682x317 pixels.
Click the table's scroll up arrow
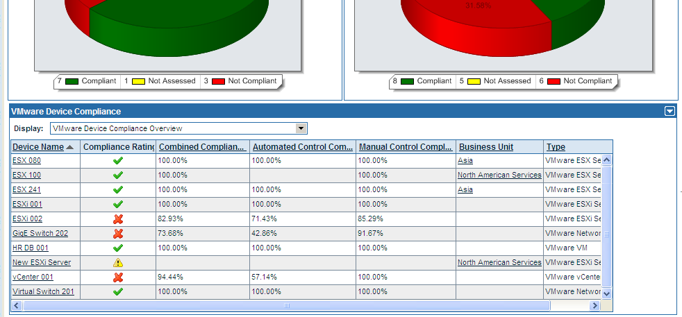point(607,160)
